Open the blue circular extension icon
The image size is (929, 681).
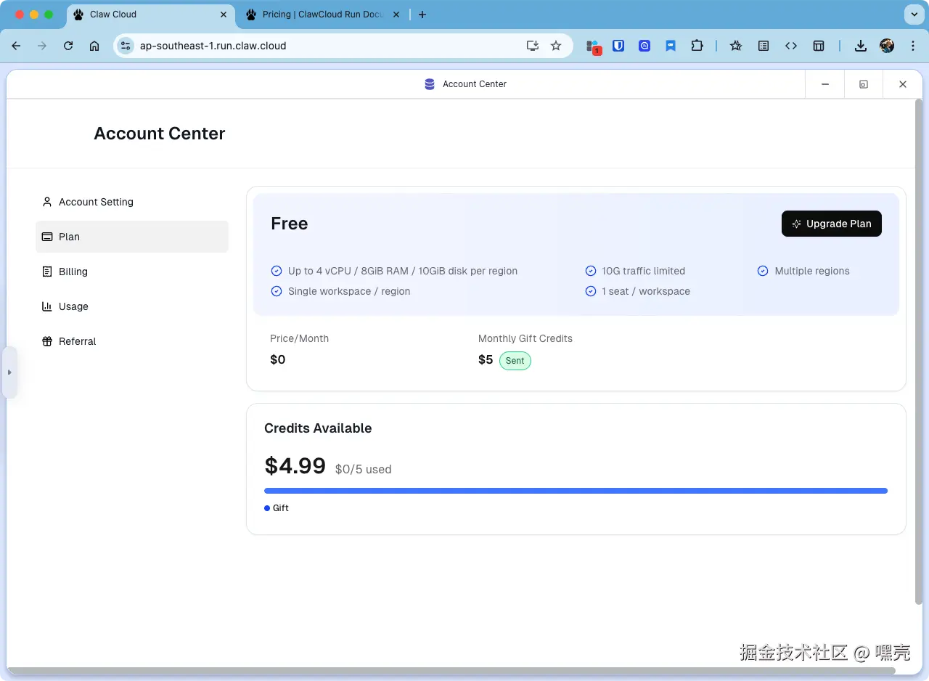point(644,46)
